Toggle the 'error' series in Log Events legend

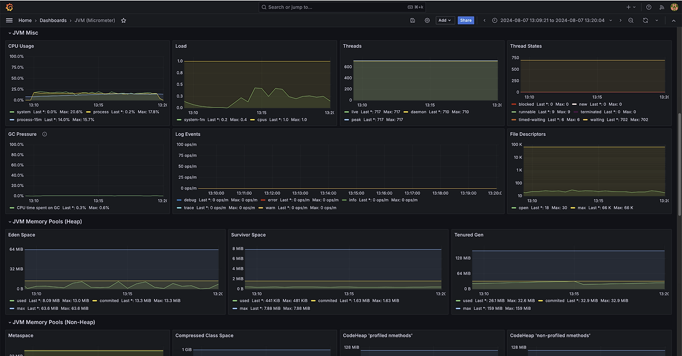pyautogui.click(x=272, y=200)
